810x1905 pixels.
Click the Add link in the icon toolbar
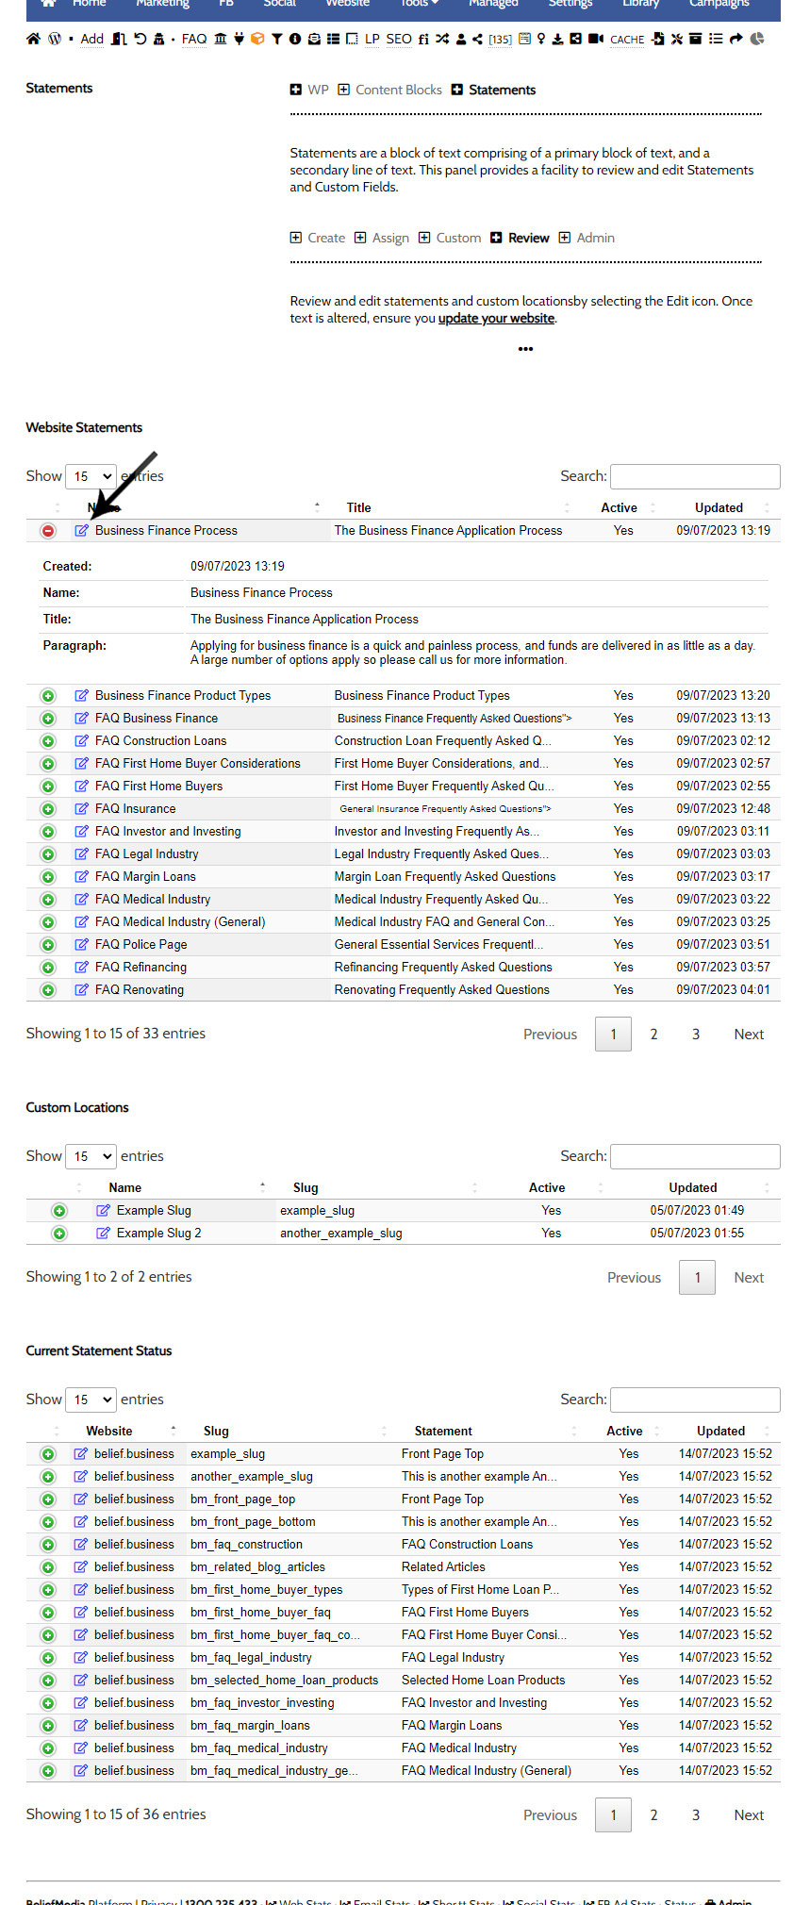pyautogui.click(x=92, y=39)
